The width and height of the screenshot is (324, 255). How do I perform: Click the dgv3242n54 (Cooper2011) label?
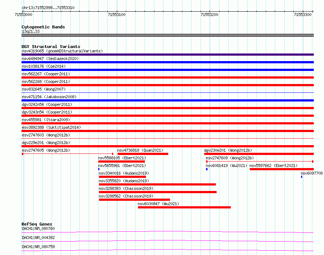[x=47, y=104]
